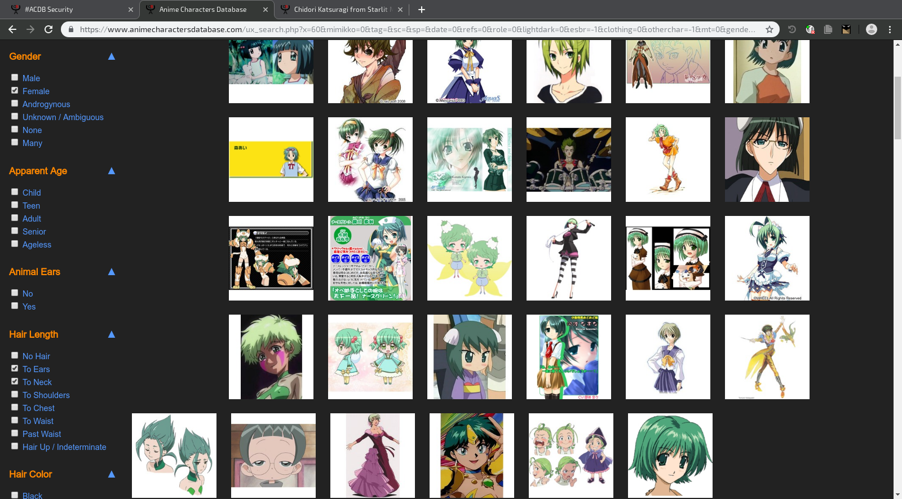Open the yellow banner character thumbnail
Viewport: 902px width, 499px height.
(x=271, y=160)
